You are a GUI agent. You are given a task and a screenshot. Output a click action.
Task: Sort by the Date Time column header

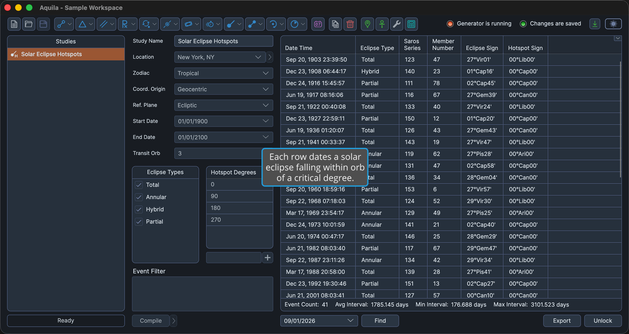[318, 45]
